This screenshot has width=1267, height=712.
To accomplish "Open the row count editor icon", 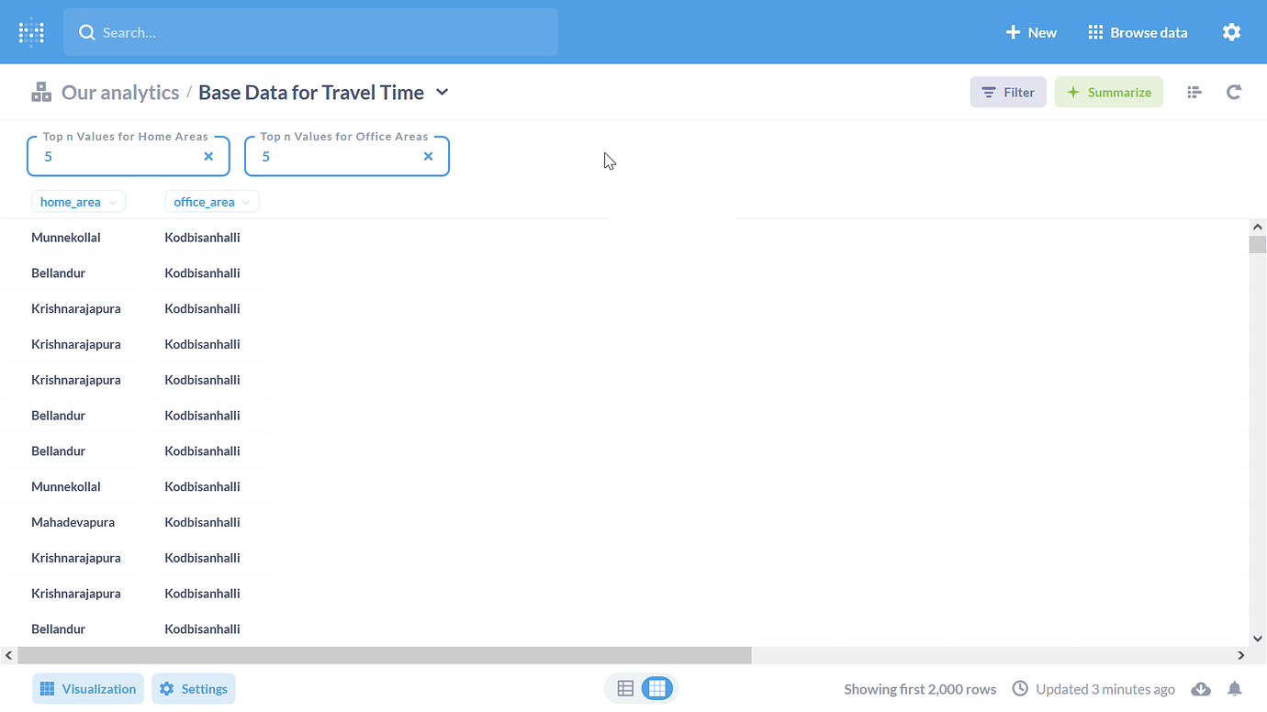I will [x=1194, y=92].
